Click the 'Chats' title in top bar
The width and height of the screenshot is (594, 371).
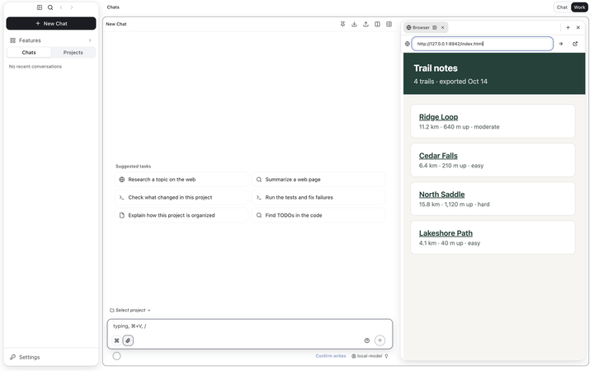point(113,7)
